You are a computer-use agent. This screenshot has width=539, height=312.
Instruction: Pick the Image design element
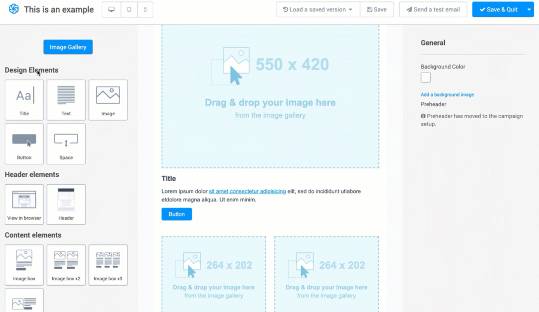pyautogui.click(x=108, y=100)
